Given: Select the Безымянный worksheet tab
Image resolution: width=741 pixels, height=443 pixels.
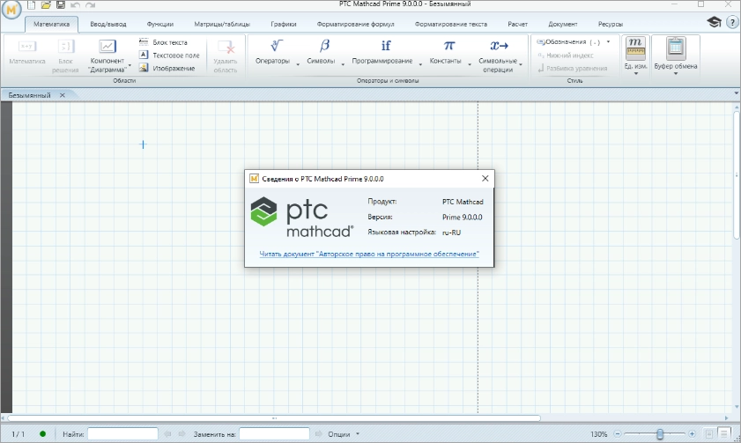Looking at the screenshot, I should pos(29,95).
